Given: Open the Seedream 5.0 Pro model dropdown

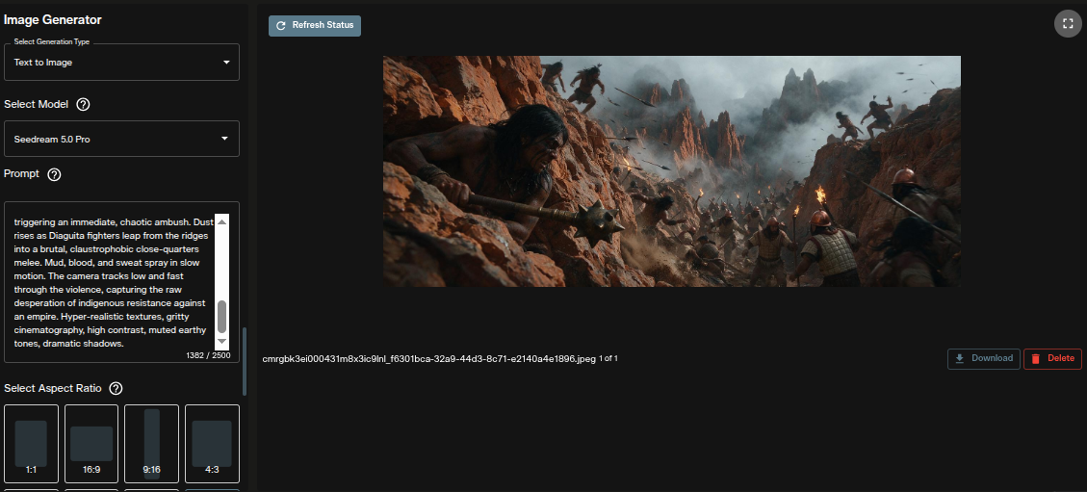Looking at the screenshot, I should (x=122, y=139).
